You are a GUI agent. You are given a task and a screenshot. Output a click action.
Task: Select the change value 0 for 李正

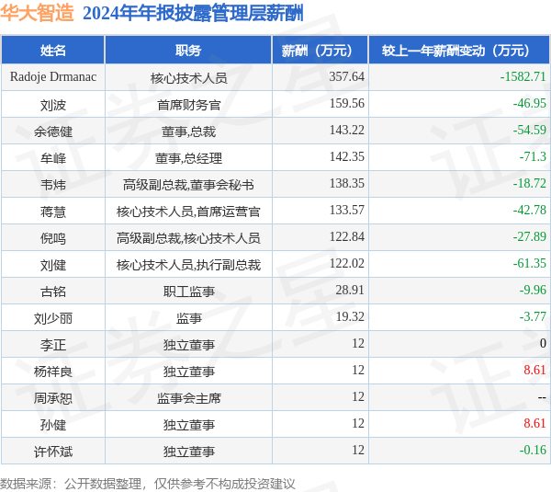pyautogui.click(x=543, y=344)
